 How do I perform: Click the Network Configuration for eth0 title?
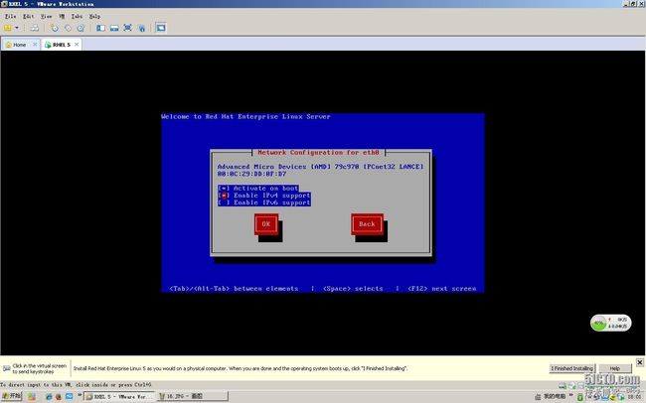pyautogui.click(x=318, y=152)
